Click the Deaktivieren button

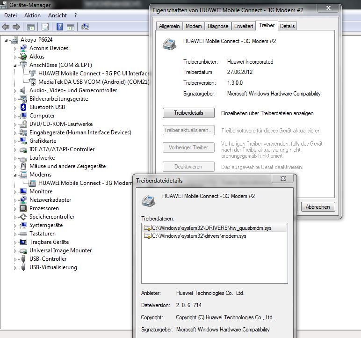pyautogui.click(x=188, y=167)
